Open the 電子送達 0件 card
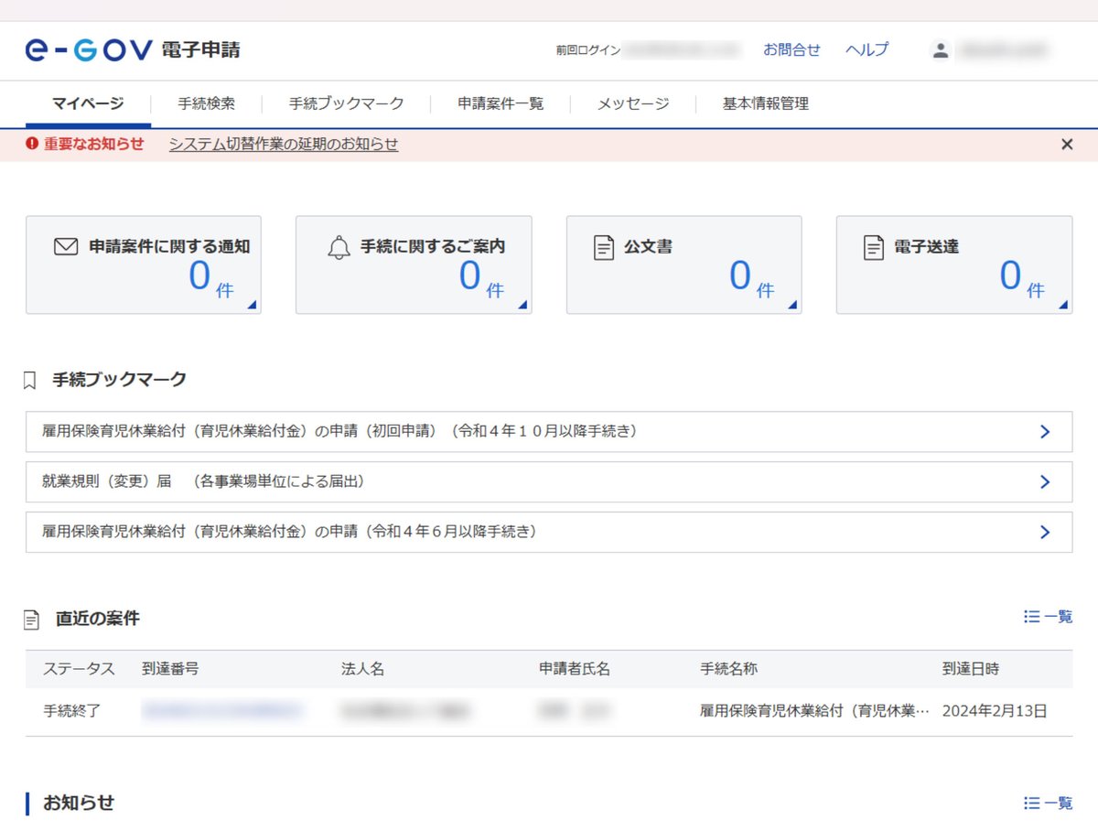 (x=954, y=265)
